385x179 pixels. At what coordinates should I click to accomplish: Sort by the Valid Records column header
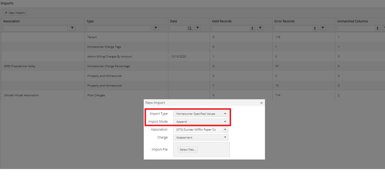[222, 21]
